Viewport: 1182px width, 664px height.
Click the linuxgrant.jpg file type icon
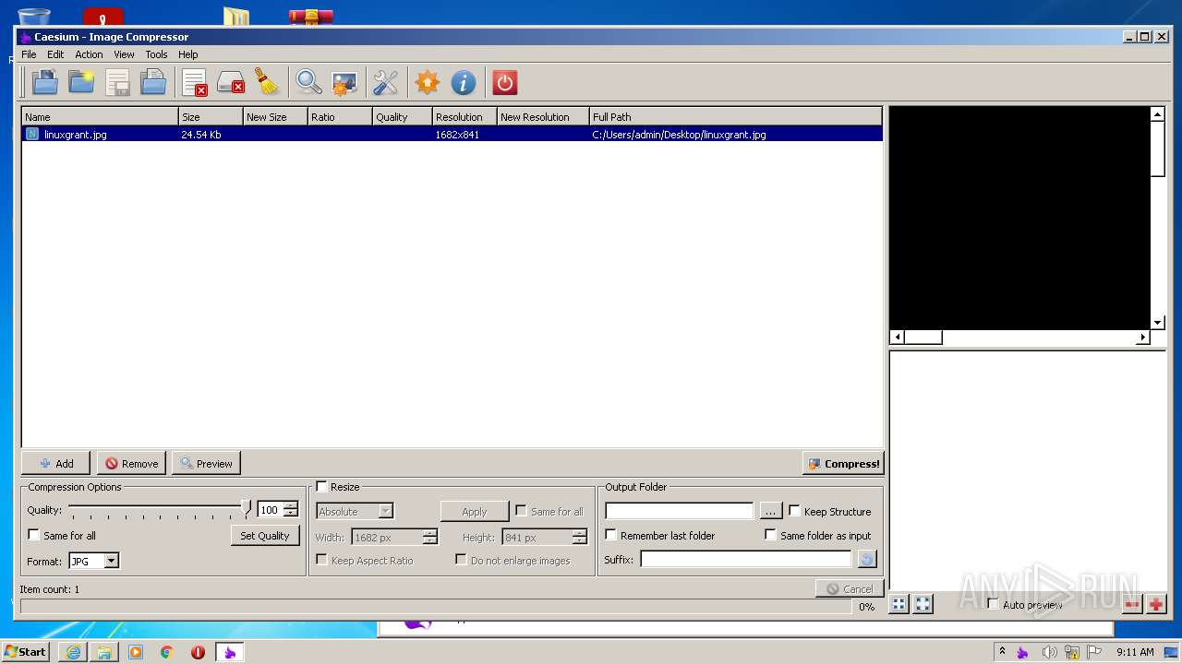pos(32,134)
